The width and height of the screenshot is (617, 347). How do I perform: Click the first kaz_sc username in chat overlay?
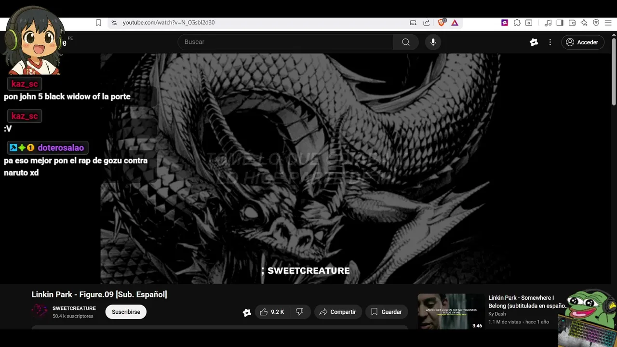pyautogui.click(x=25, y=84)
